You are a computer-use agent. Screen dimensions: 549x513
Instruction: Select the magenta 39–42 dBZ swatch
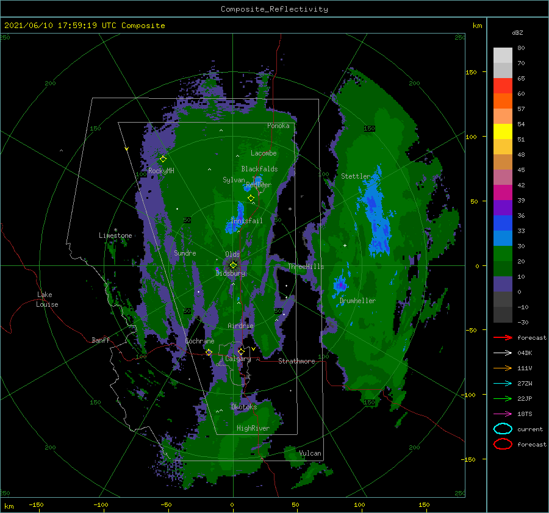click(503, 192)
